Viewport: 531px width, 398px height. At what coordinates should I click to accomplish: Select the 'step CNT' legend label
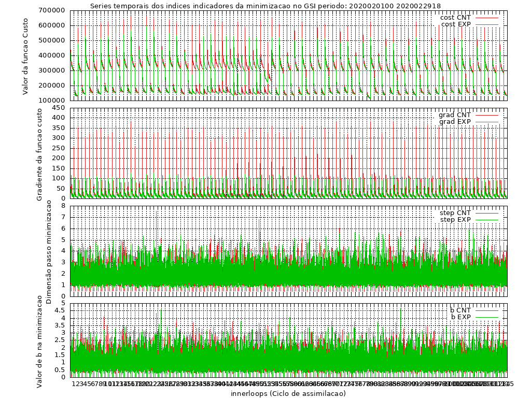point(455,213)
